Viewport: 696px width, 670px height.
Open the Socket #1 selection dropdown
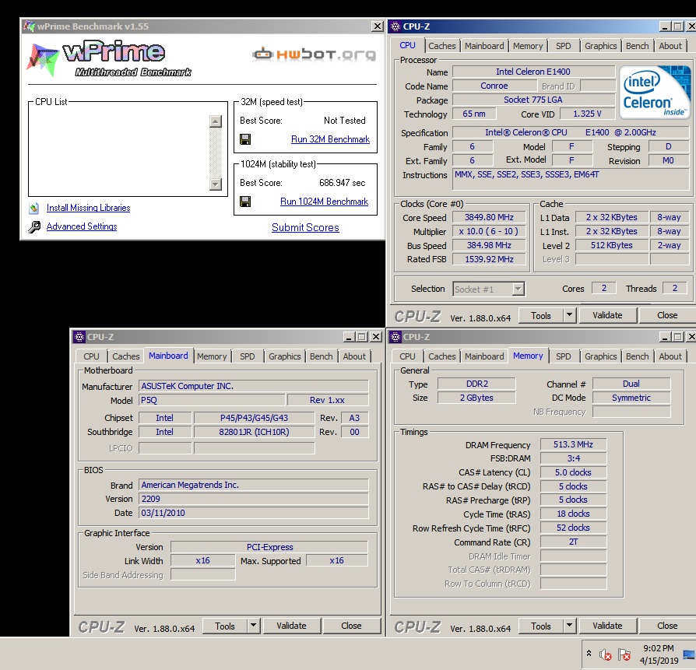coord(518,289)
